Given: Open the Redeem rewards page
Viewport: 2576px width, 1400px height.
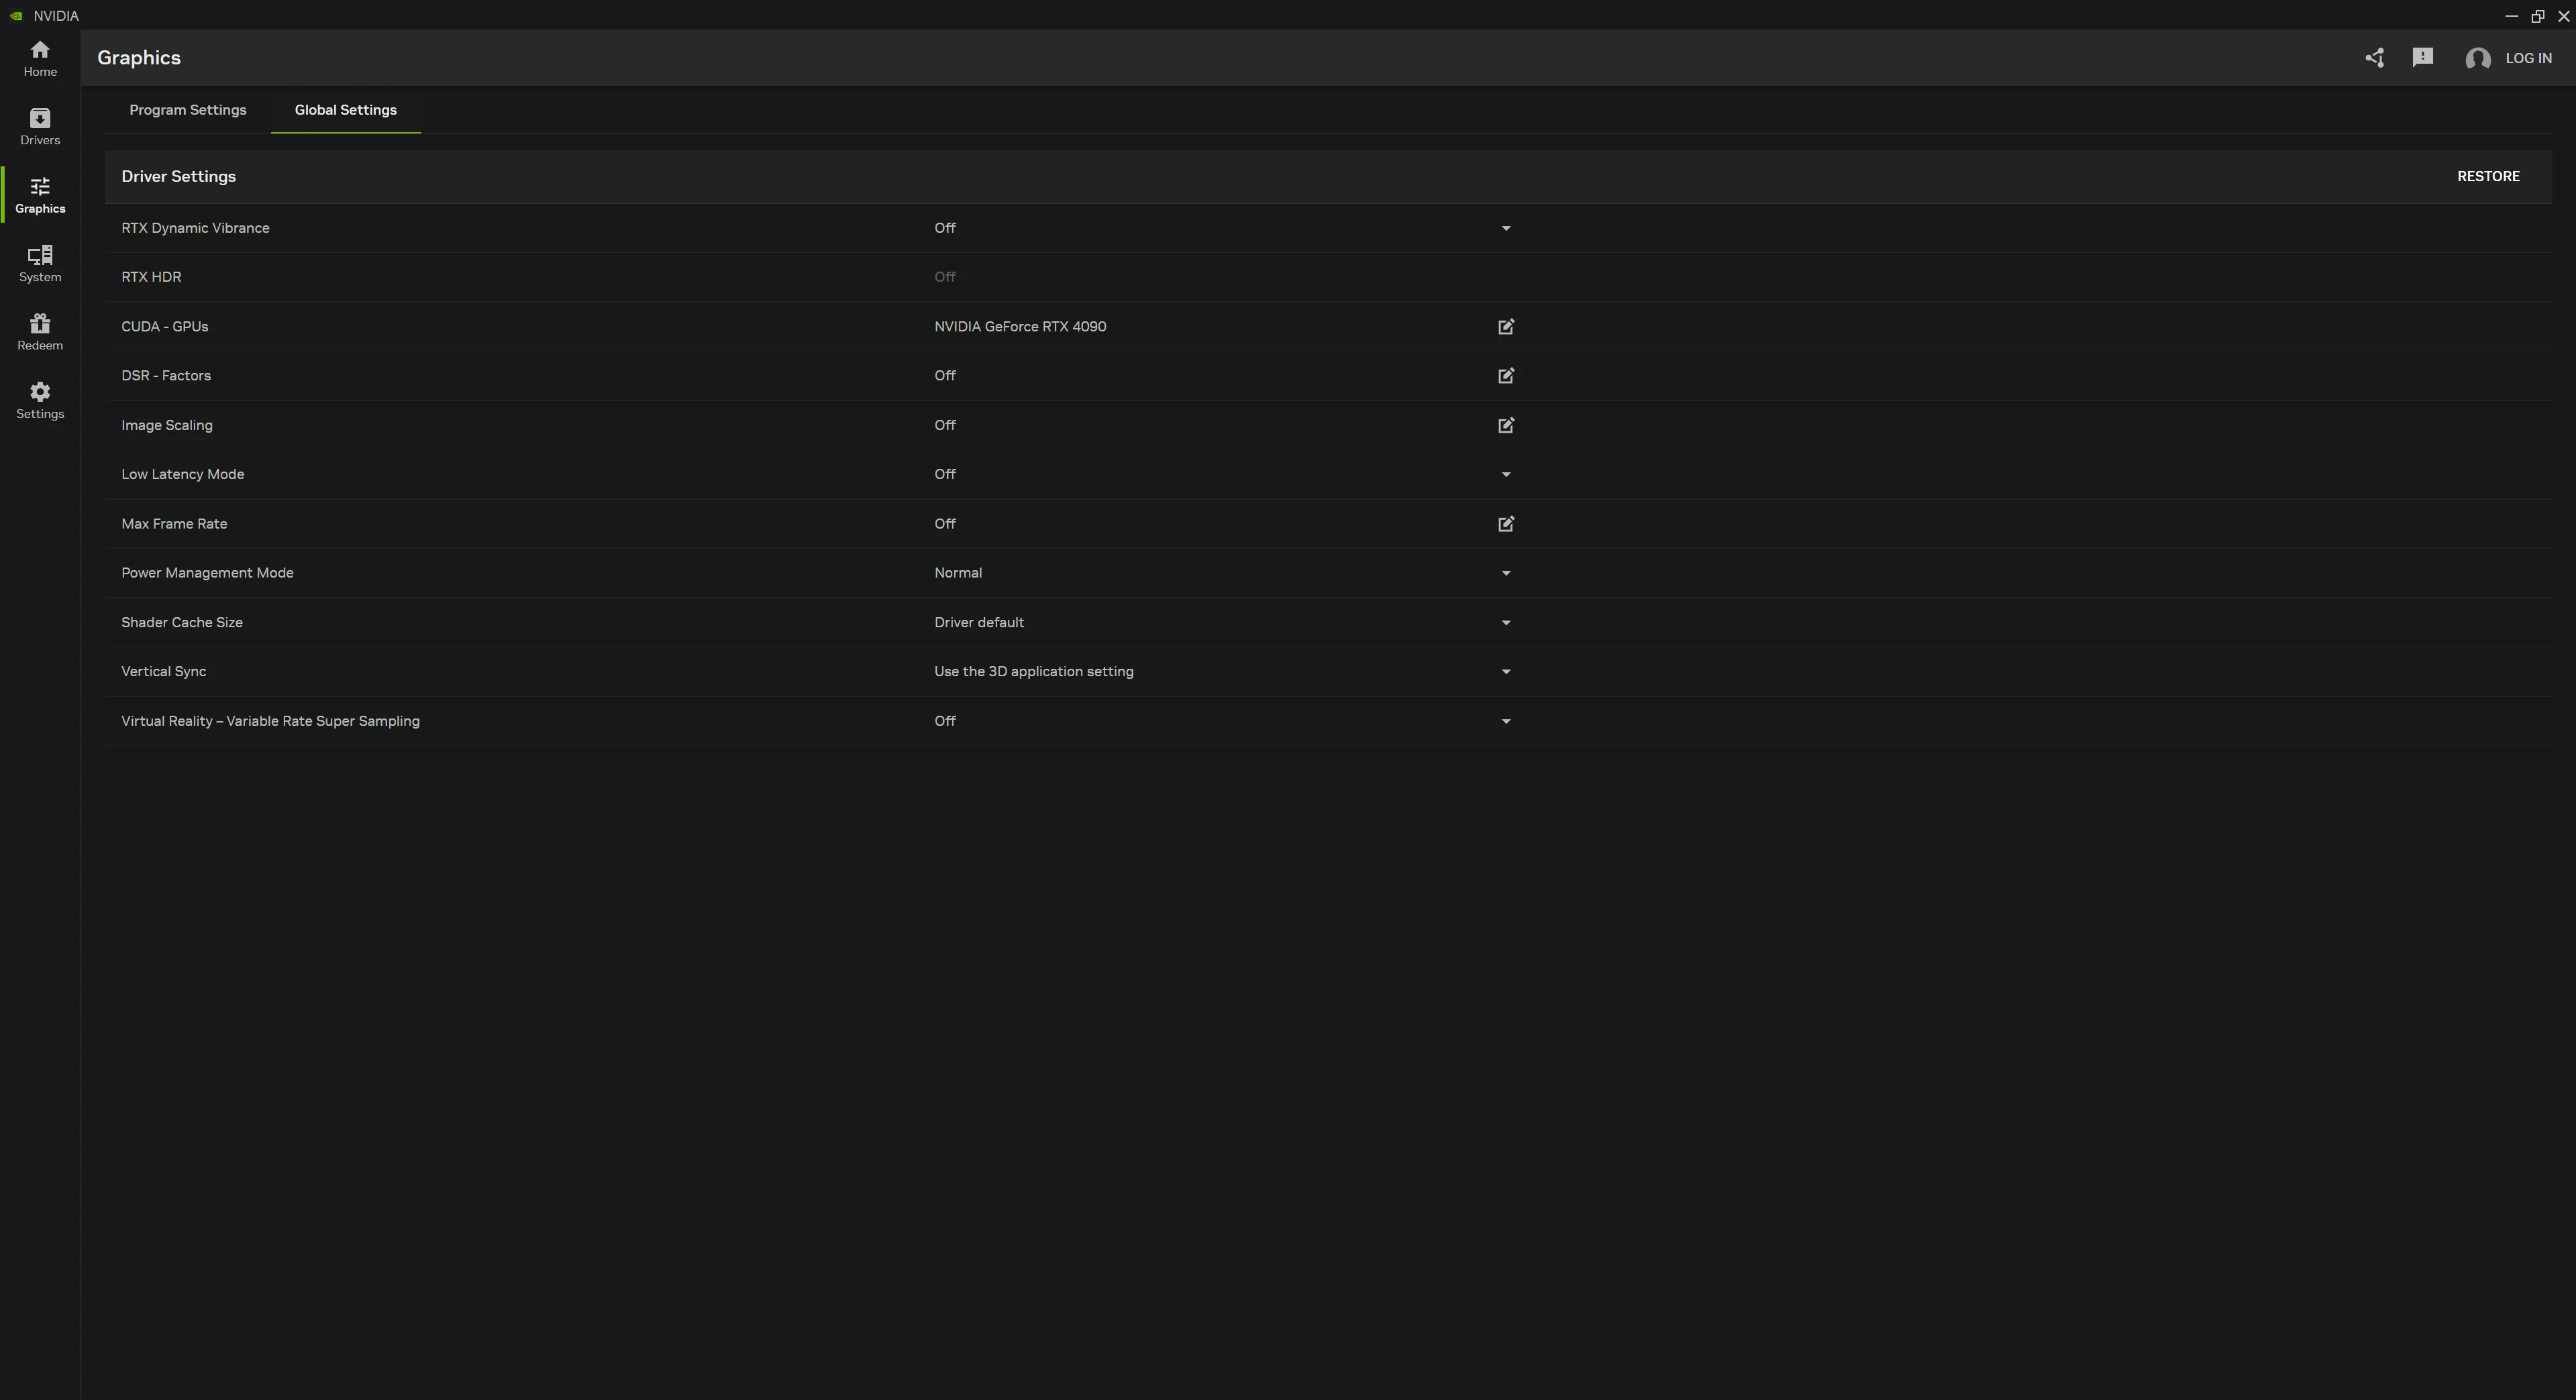Looking at the screenshot, I should pos(40,332).
